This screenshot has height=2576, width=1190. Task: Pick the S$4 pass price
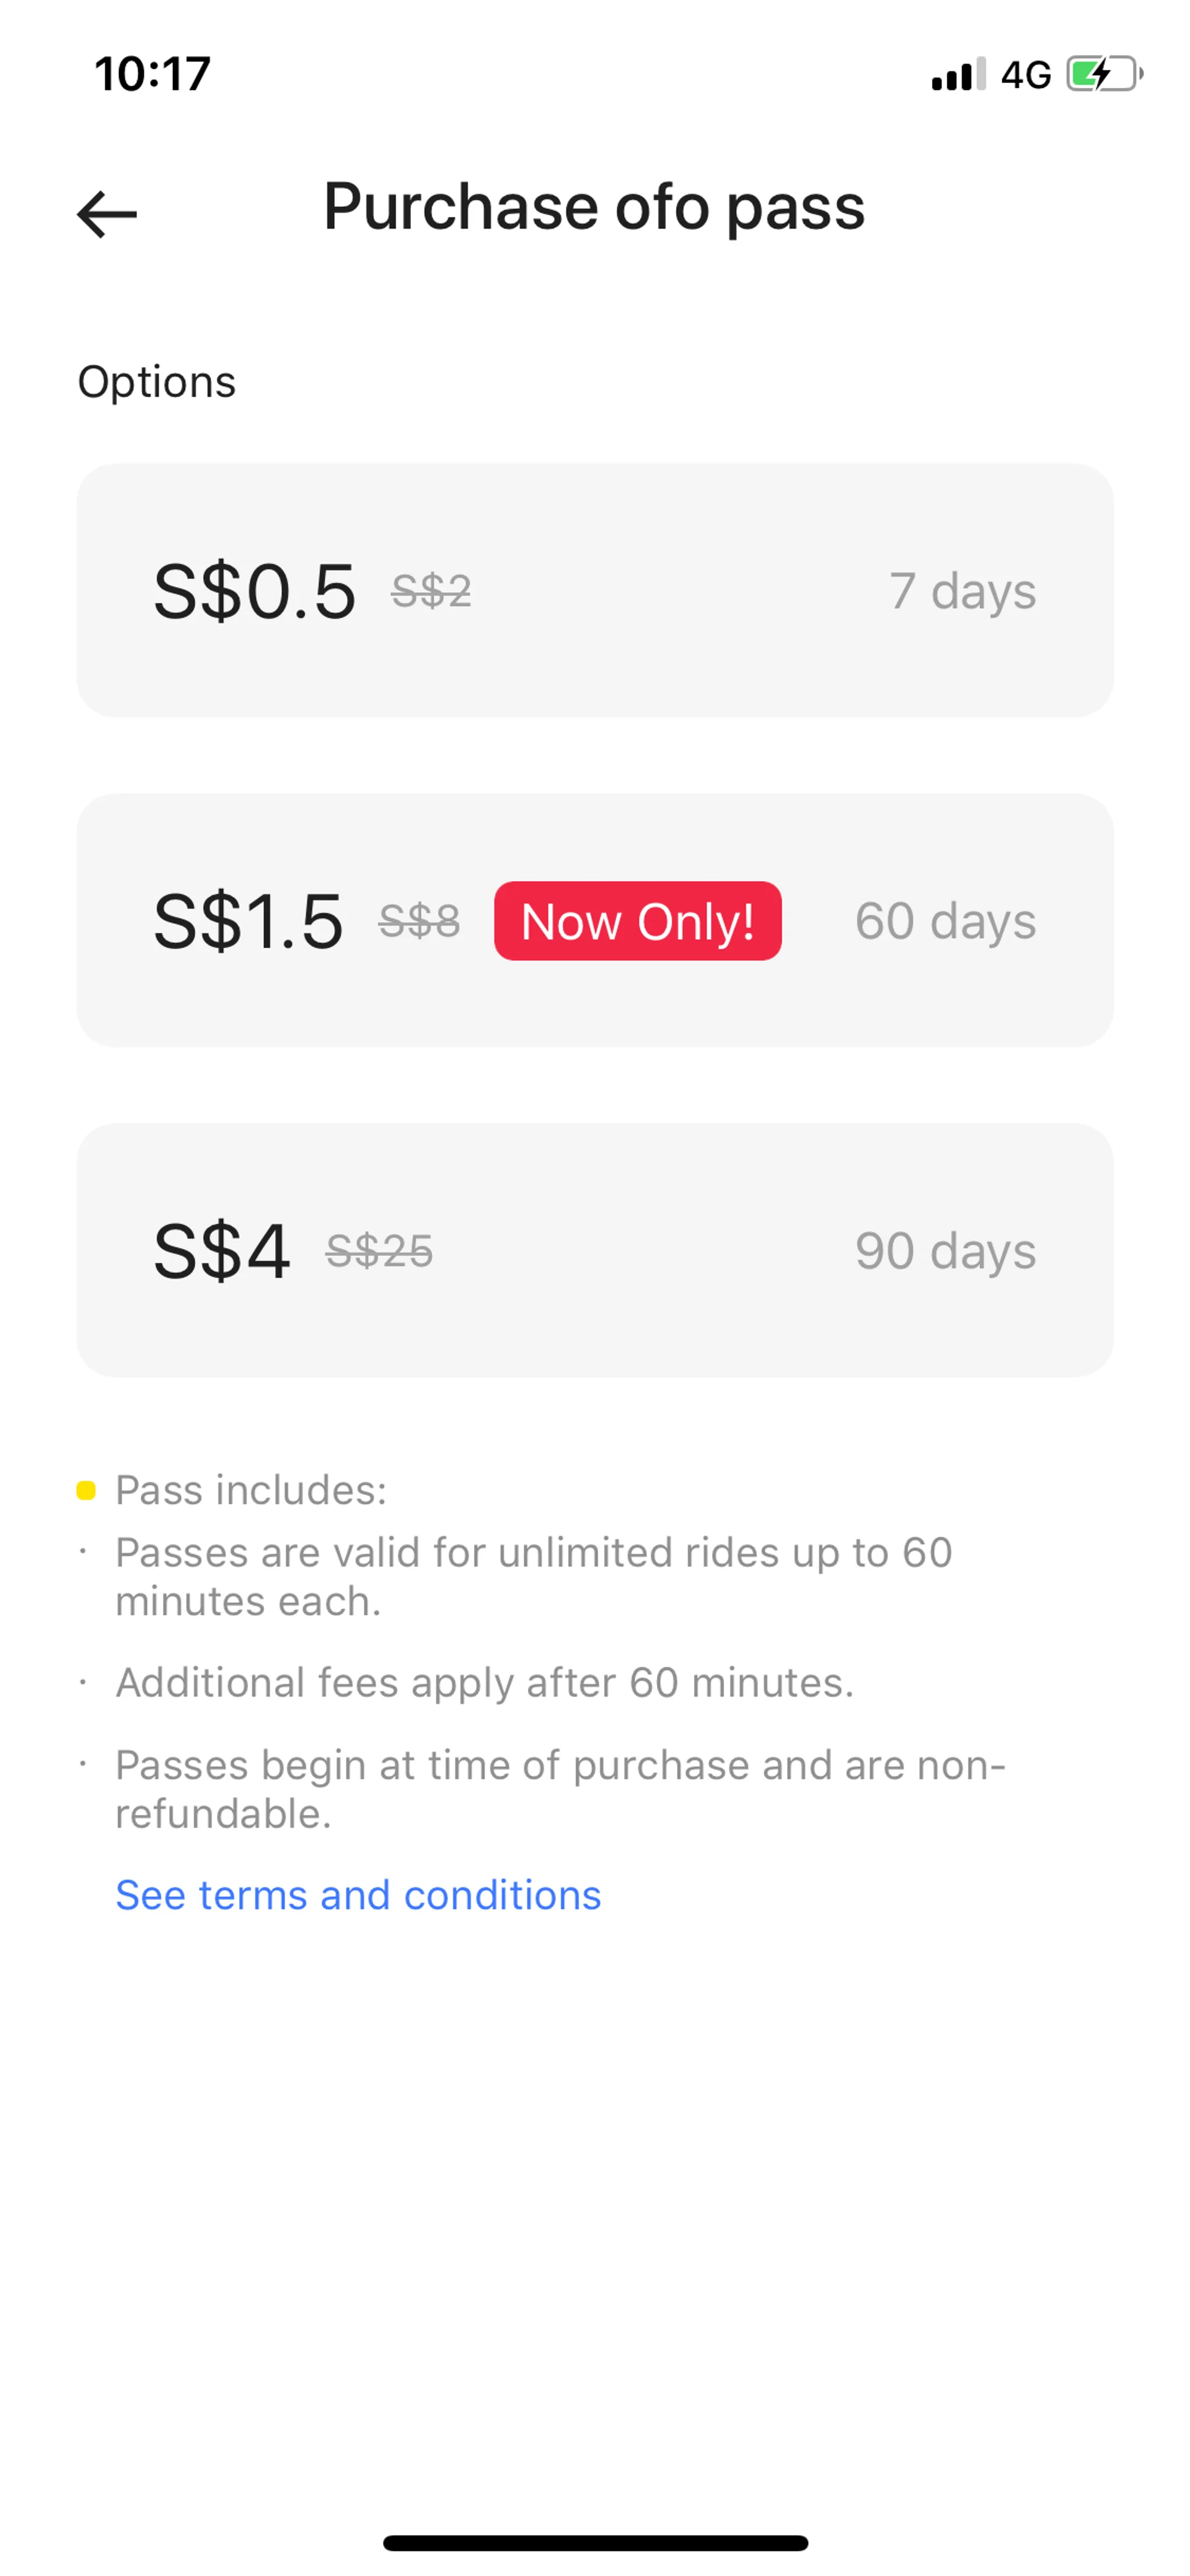click(x=222, y=1251)
